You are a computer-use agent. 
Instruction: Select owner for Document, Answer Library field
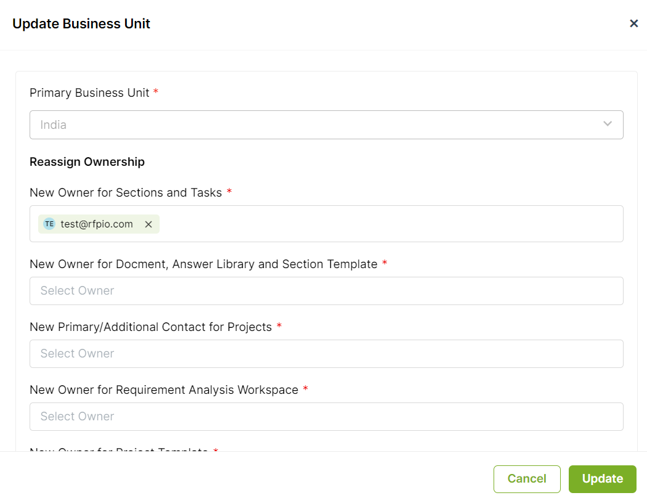coord(327,291)
